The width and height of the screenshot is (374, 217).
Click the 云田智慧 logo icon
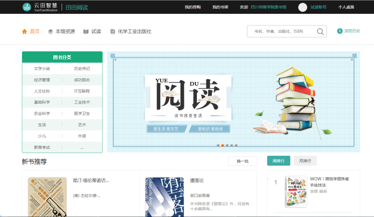(27, 7)
